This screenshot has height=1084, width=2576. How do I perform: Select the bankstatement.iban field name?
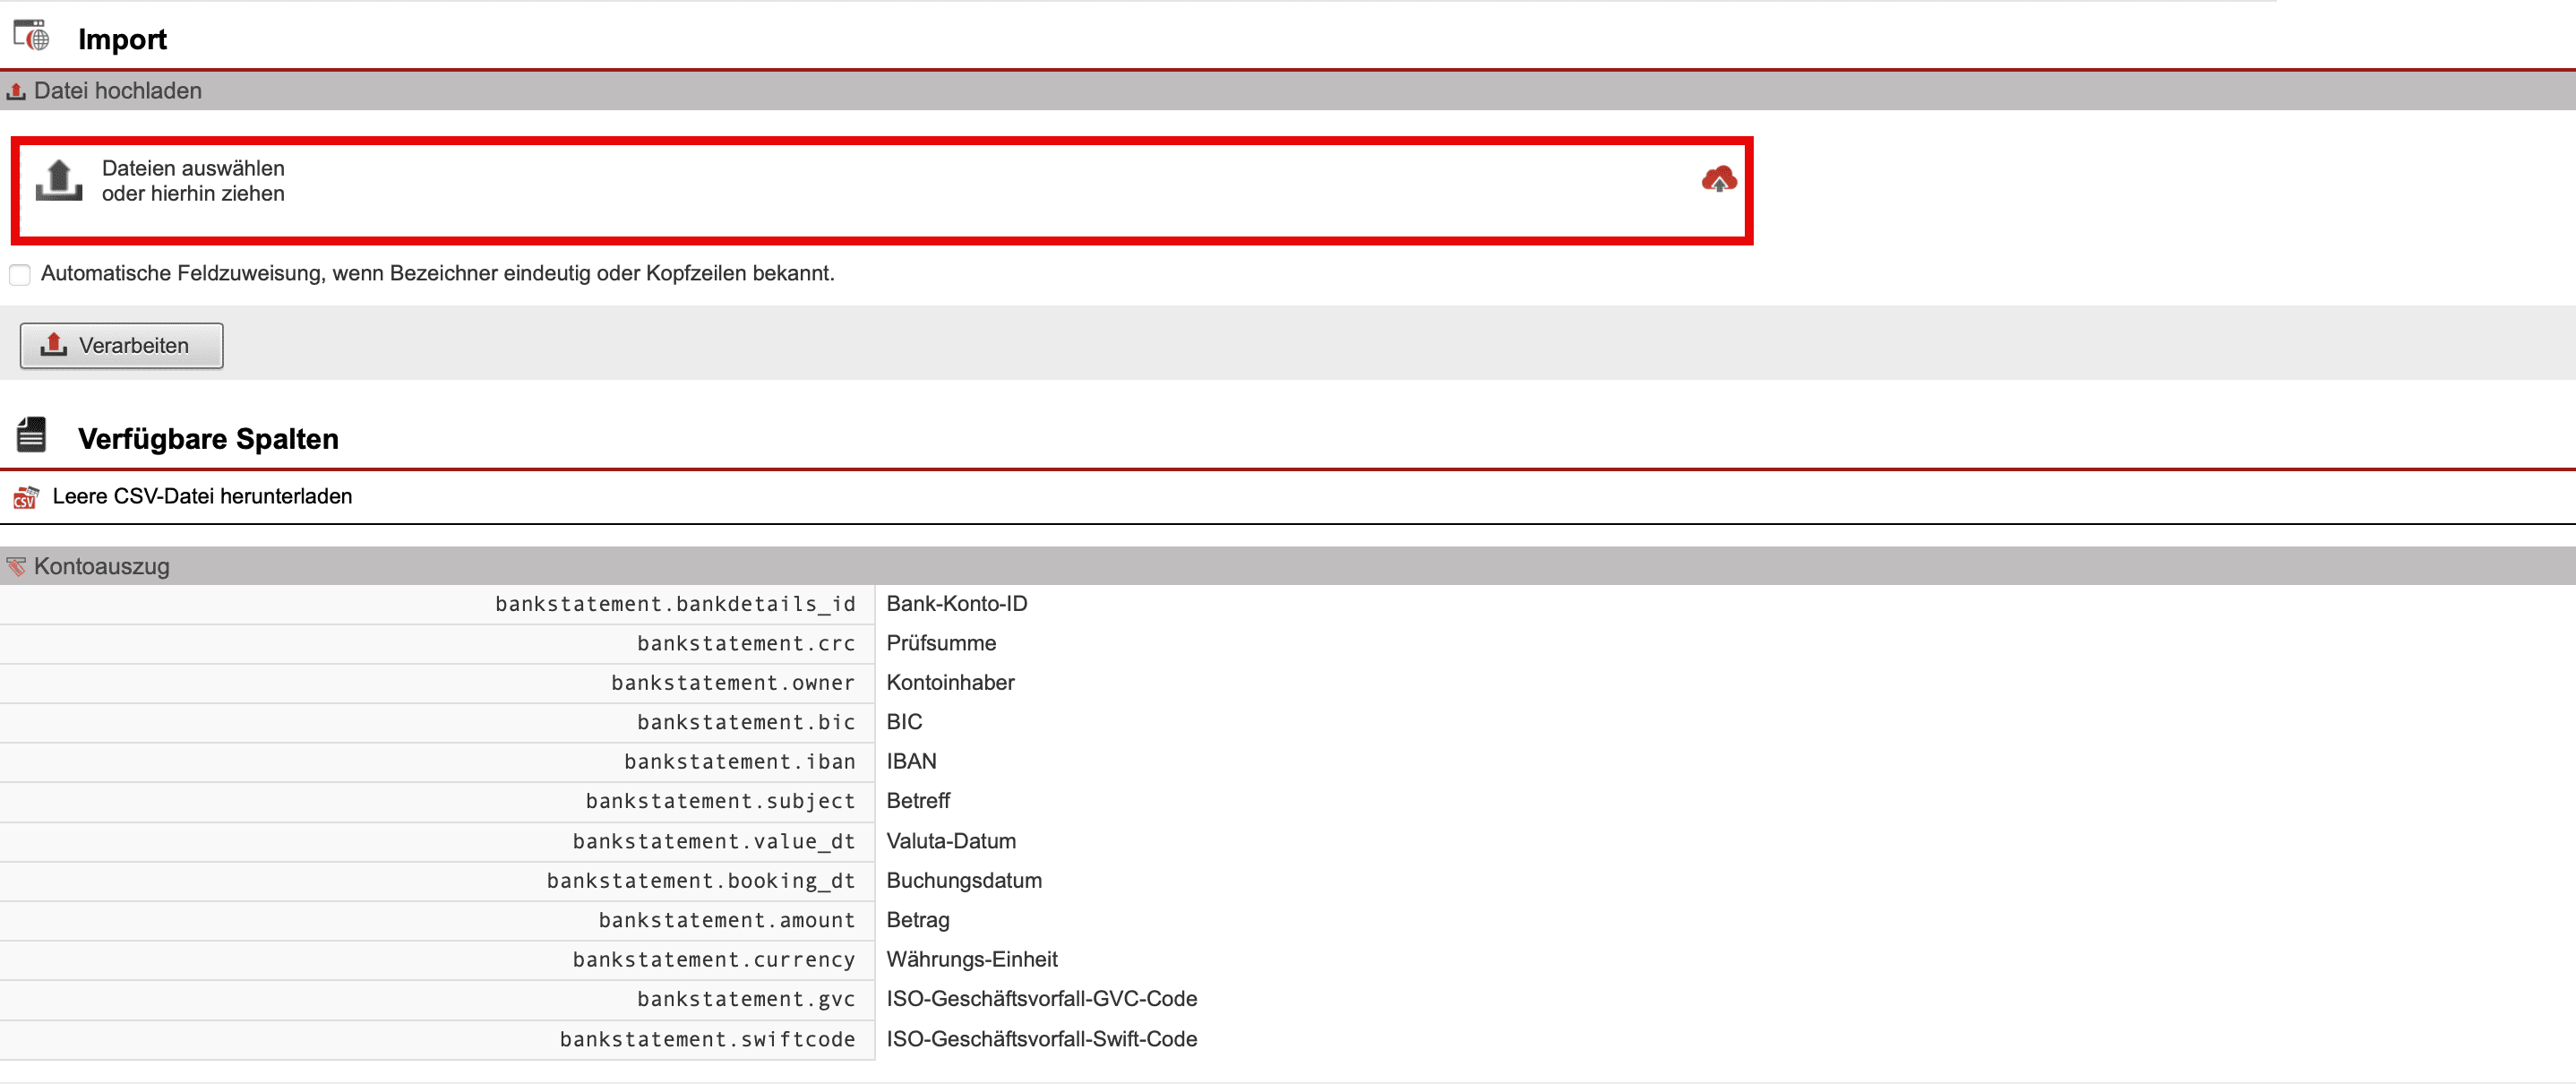(x=739, y=762)
